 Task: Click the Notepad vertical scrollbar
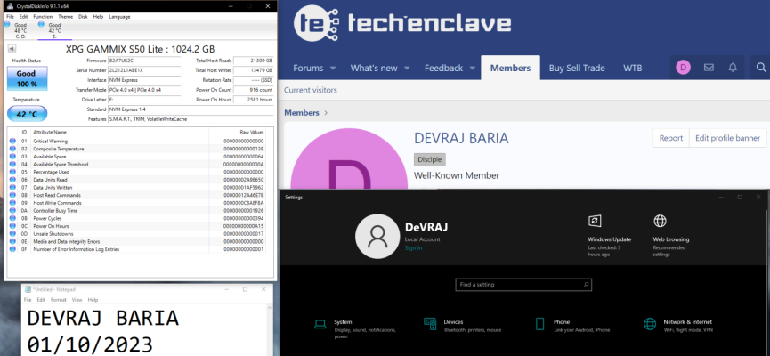[x=269, y=330]
